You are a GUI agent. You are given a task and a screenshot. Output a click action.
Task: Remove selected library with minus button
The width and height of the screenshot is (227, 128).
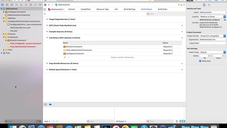[69, 57]
